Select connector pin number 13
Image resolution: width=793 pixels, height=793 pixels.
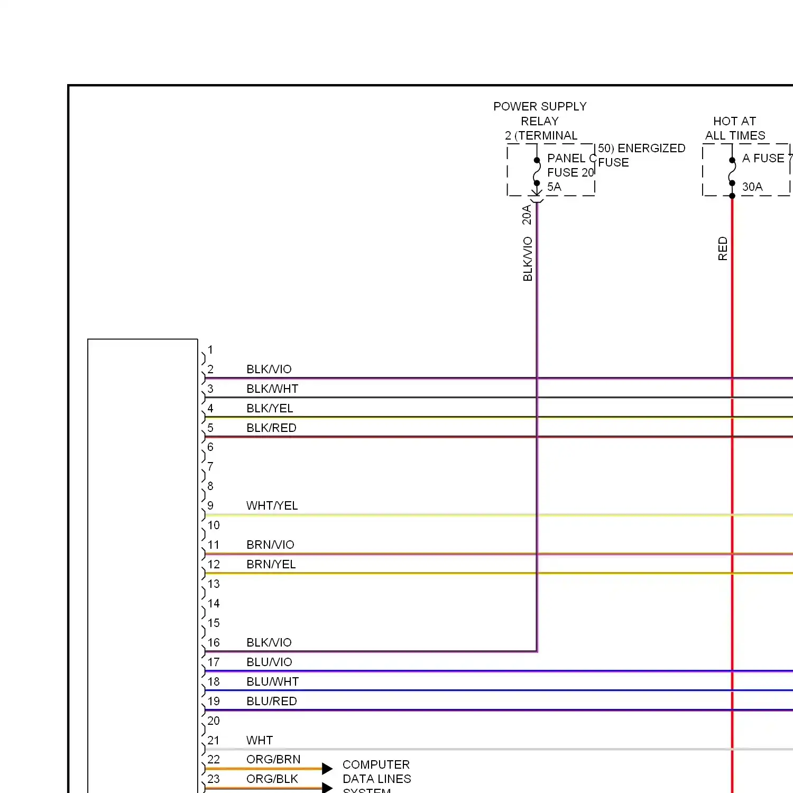[214, 584]
